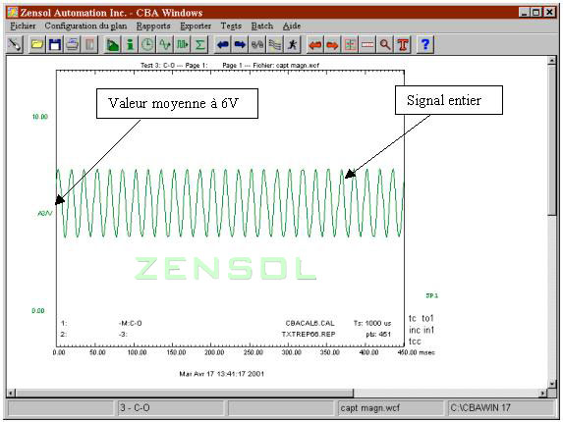Screen dimensions: 563x422
Task: Click the printer icon in toolbar
Action: (72, 45)
